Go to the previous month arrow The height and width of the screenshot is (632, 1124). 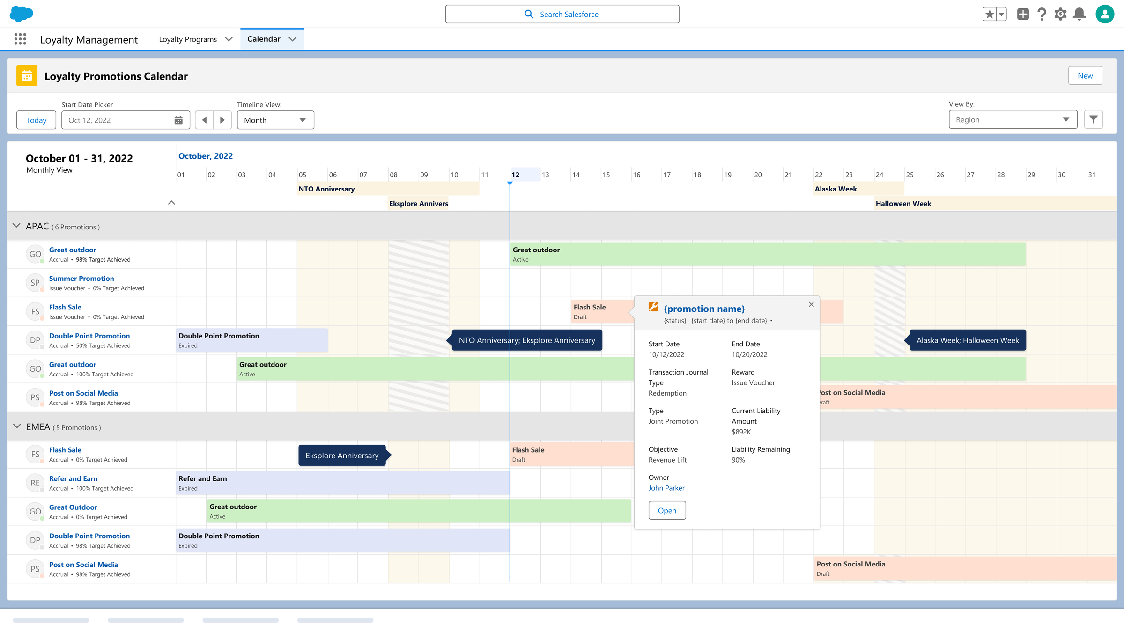(204, 120)
